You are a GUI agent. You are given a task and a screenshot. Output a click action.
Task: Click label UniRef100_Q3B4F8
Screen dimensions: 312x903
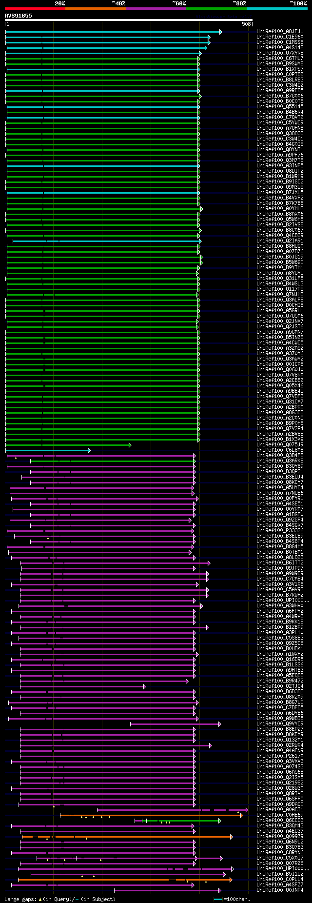(x=280, y=456)
